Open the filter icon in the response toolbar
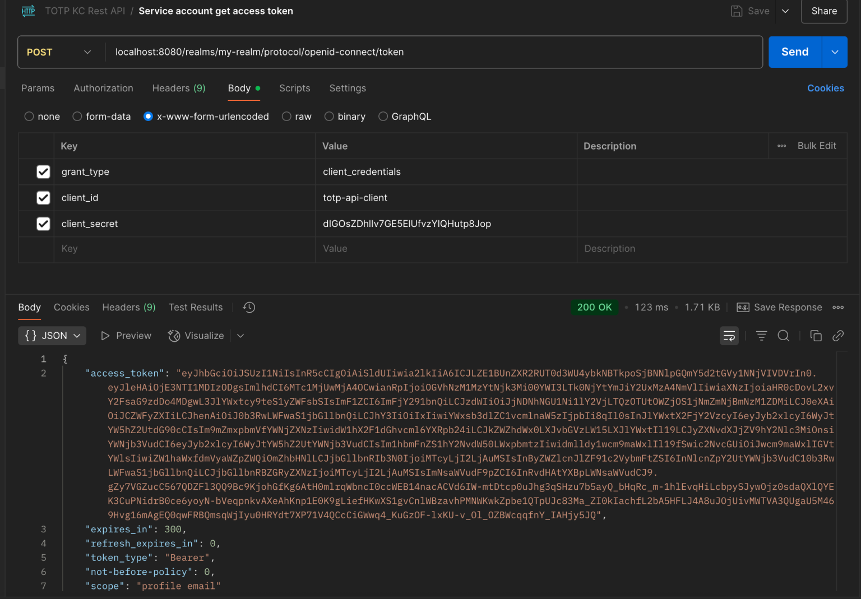The height and width of the screenshot is (599, 861). pyautogui.click(x=761, y=335)
